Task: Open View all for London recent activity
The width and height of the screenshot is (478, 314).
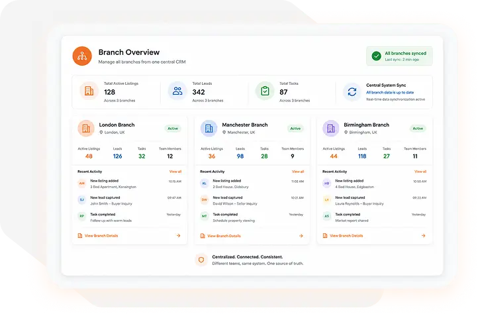Action: [175, 172]
